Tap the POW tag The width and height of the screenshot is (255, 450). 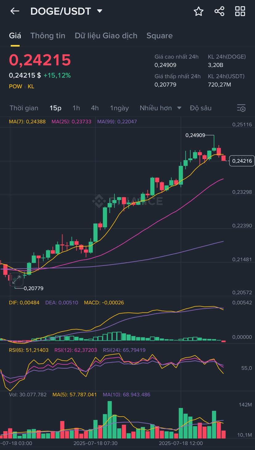pos(15,86)
